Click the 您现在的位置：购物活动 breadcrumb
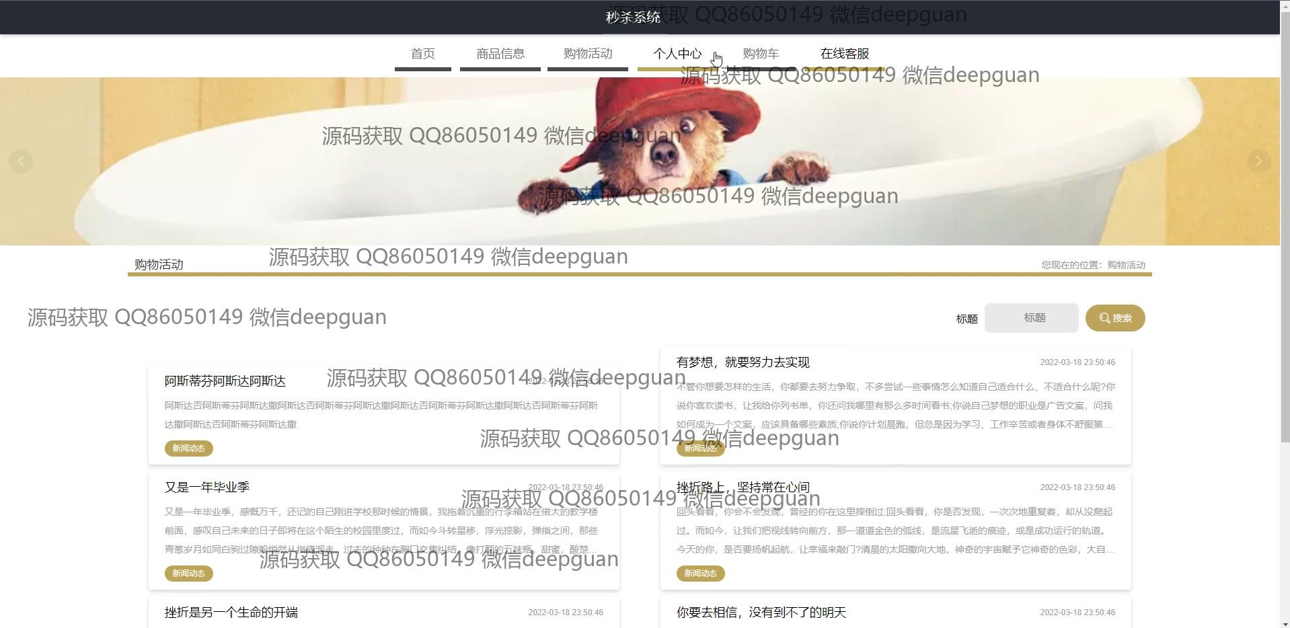The image size is (1290, 628). pos(1093,265)
